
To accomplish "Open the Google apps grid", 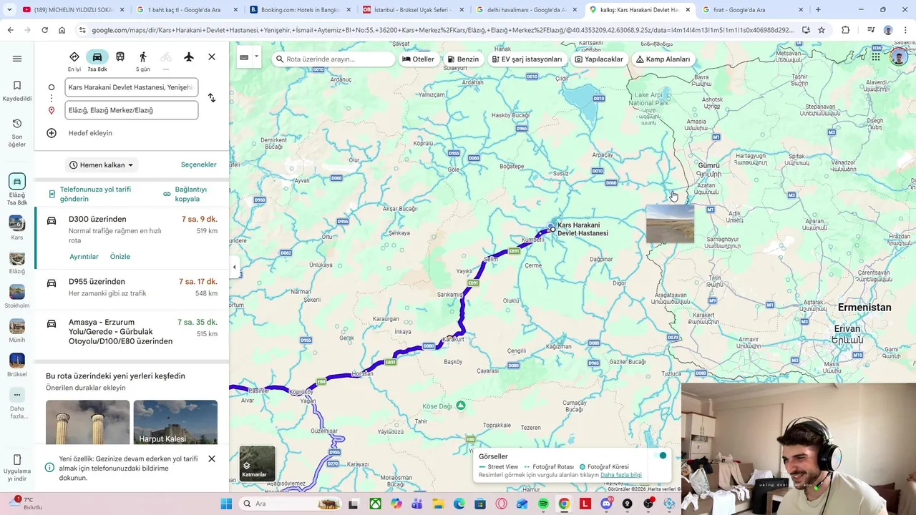I will point(876,57).
